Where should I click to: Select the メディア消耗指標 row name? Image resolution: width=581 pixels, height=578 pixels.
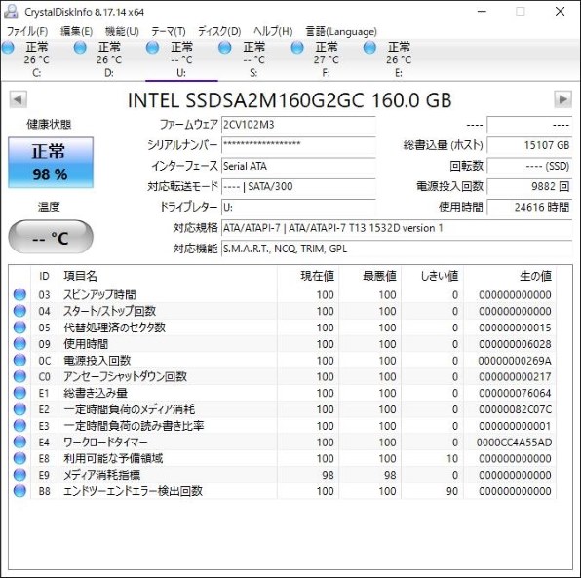coord(101,475)
